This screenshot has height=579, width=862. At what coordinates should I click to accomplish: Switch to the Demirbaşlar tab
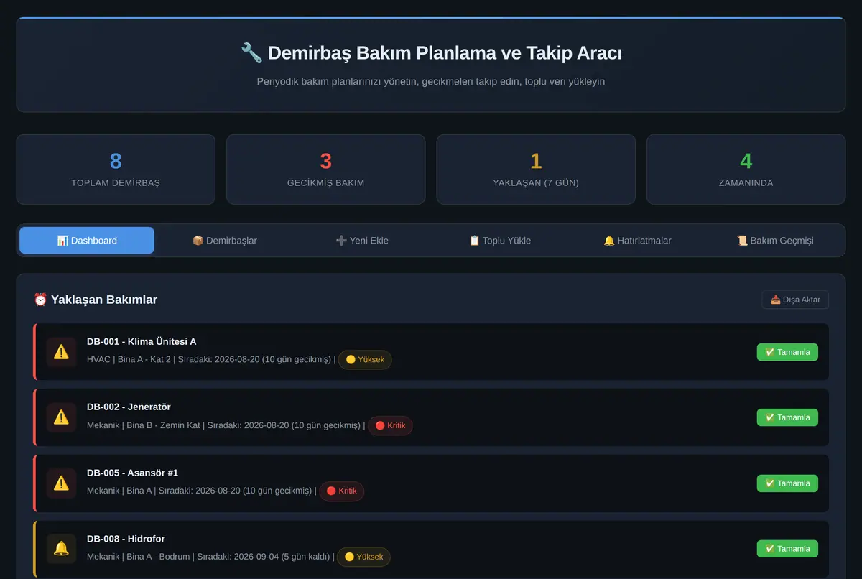click(225, 241)
